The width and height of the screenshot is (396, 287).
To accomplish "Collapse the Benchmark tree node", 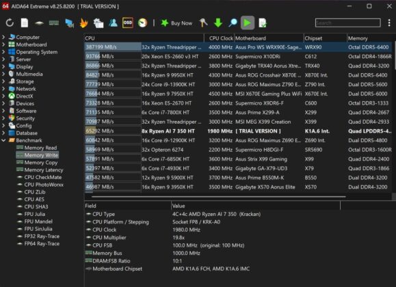I will tap(3, 140).
